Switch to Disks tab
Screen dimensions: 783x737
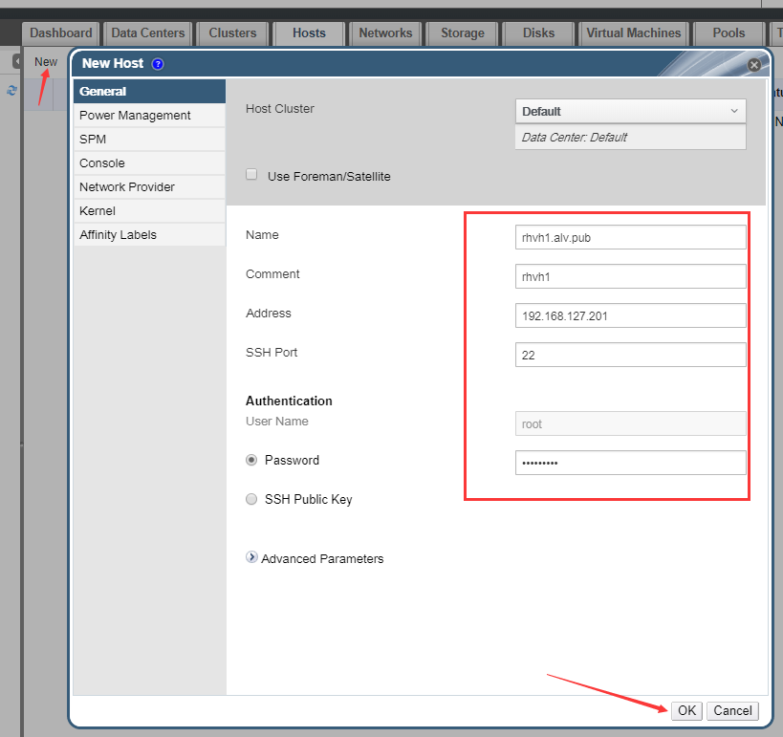click(x=539, y=33)
